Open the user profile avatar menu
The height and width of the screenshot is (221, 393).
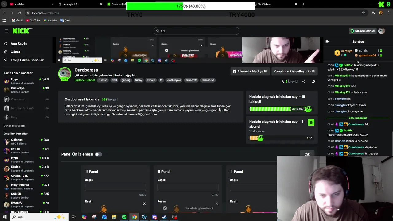(x=381, y=31)
